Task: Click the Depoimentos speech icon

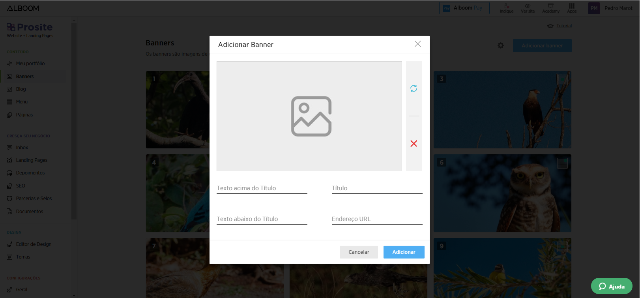Action: tap(9, 173)
